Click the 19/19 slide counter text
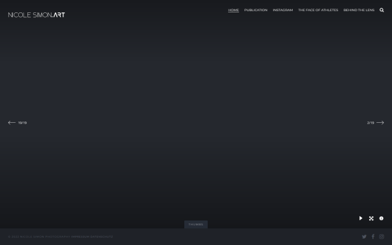The height and width of the screenshot is (245, 392). pos(22,123)
